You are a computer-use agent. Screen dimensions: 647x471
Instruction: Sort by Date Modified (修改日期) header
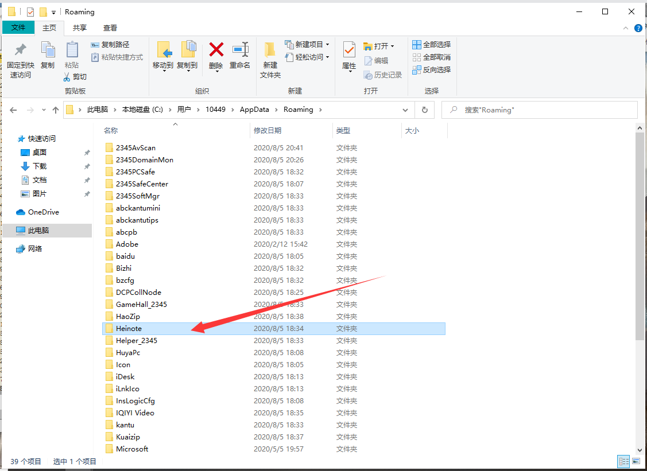tap(268, 131)
